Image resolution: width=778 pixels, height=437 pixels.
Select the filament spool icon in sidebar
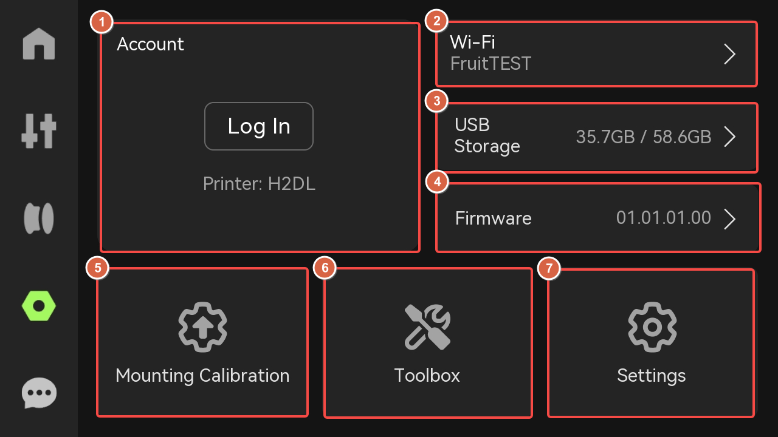[39, 218]
